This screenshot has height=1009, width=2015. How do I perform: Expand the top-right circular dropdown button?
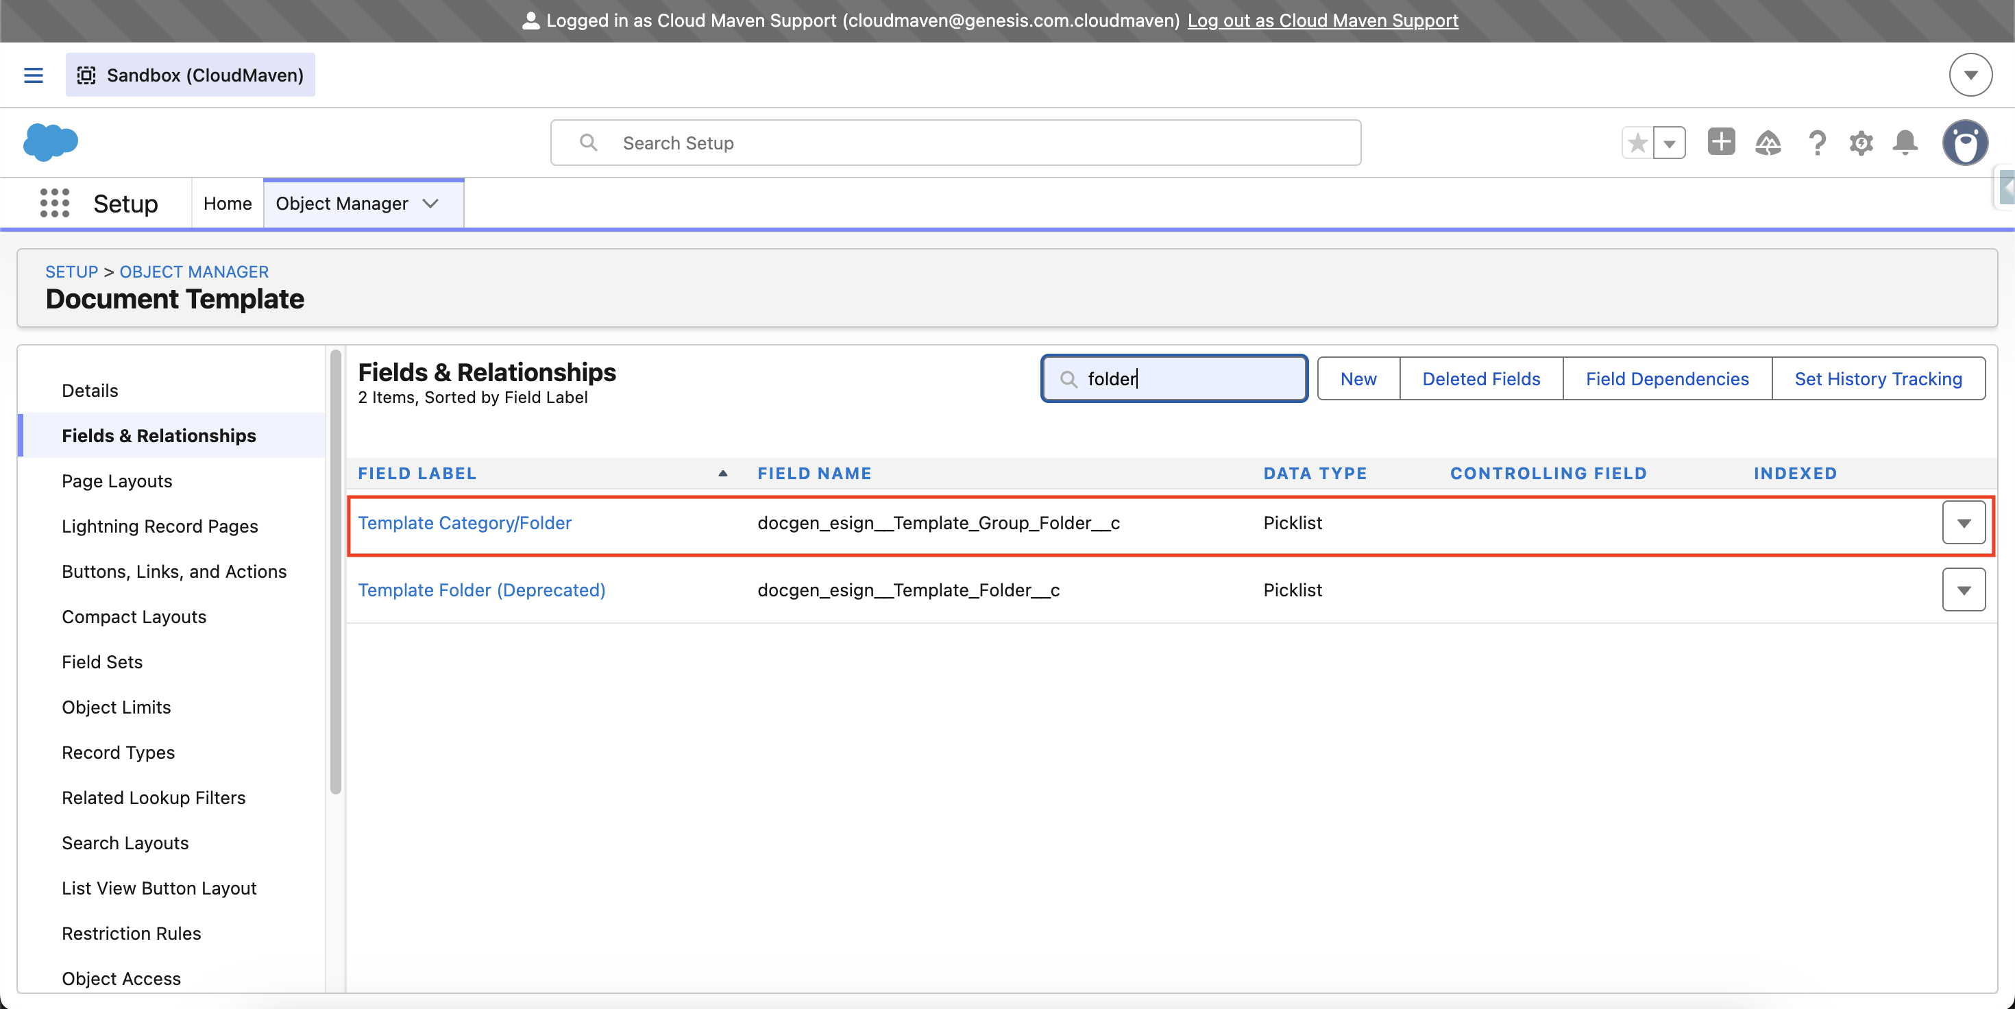click(1970, 75)
